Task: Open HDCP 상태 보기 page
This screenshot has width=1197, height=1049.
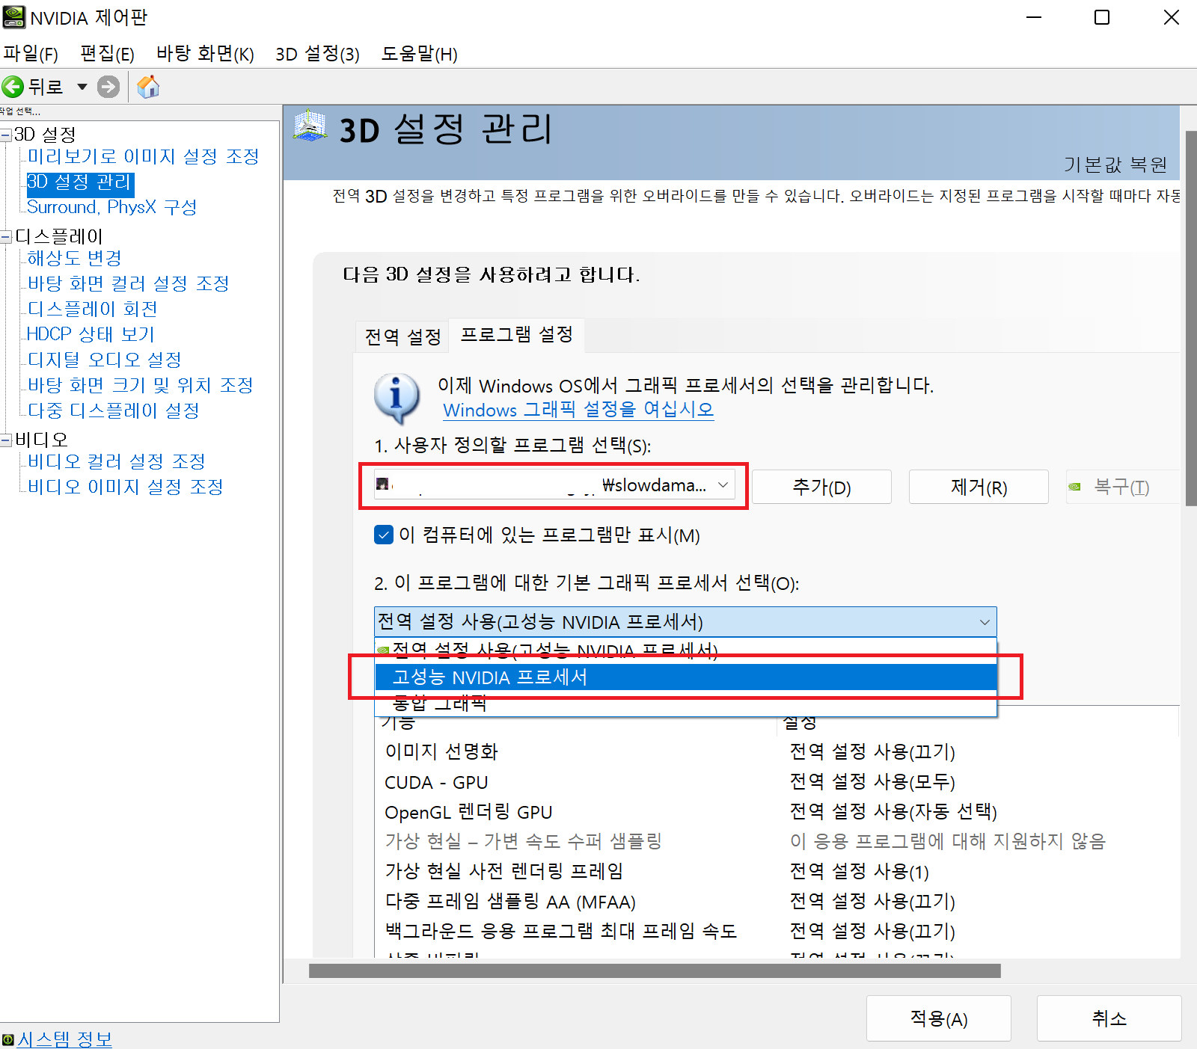Action: click(x=91, y=334)
